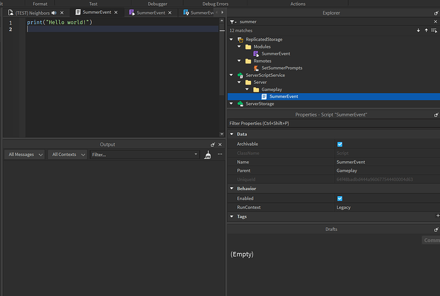This screenshot has height=296, width=440.
Task: Select the SetSummerPrompts remote event
Action: pos(282,68)
